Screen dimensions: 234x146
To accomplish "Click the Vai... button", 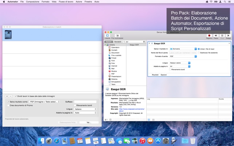I will pos(89,122).
